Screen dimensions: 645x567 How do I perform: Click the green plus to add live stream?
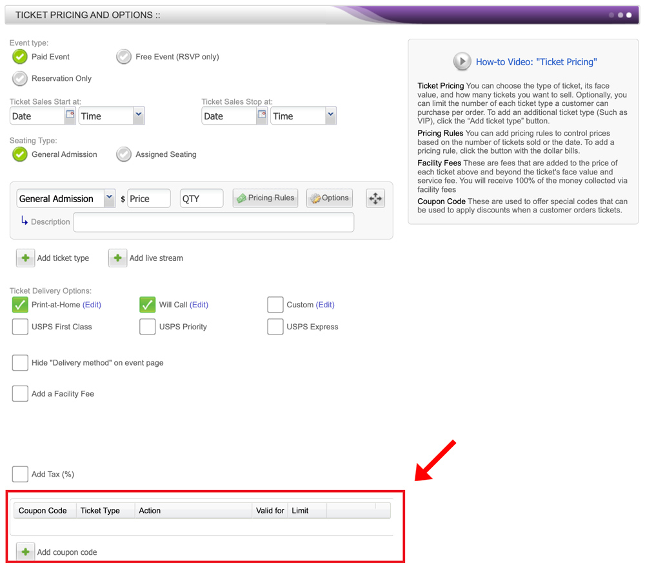(x=117, y=258)
